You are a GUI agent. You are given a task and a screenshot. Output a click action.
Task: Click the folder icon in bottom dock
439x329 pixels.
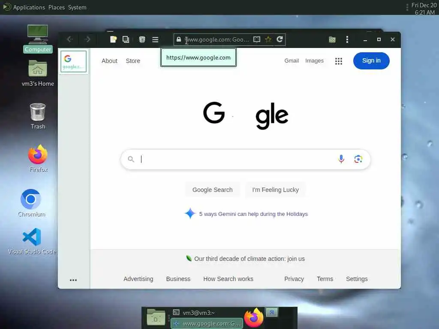click(156, 317)
